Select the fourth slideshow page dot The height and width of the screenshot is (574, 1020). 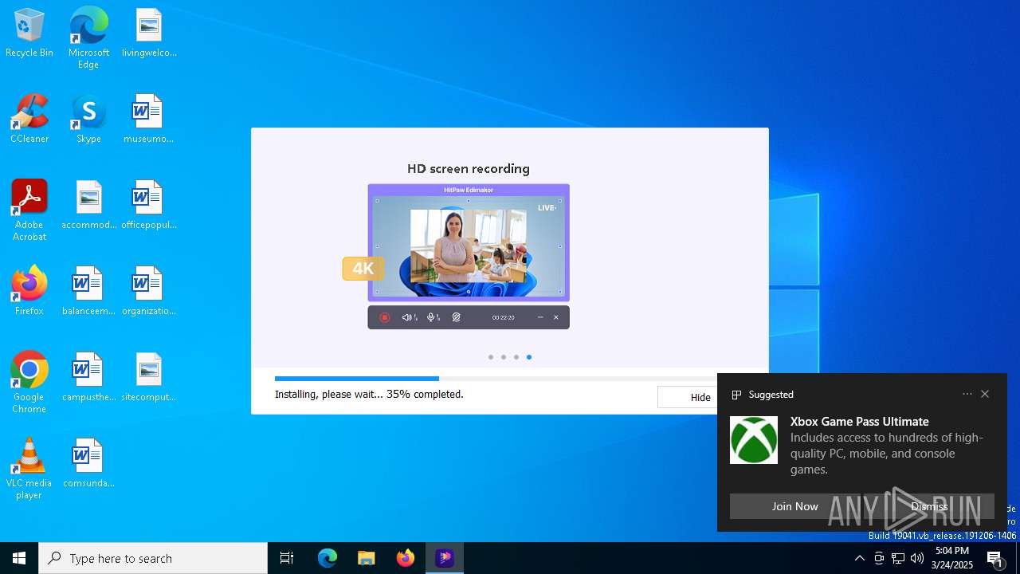pyautogui.click(x=529, y=357)
